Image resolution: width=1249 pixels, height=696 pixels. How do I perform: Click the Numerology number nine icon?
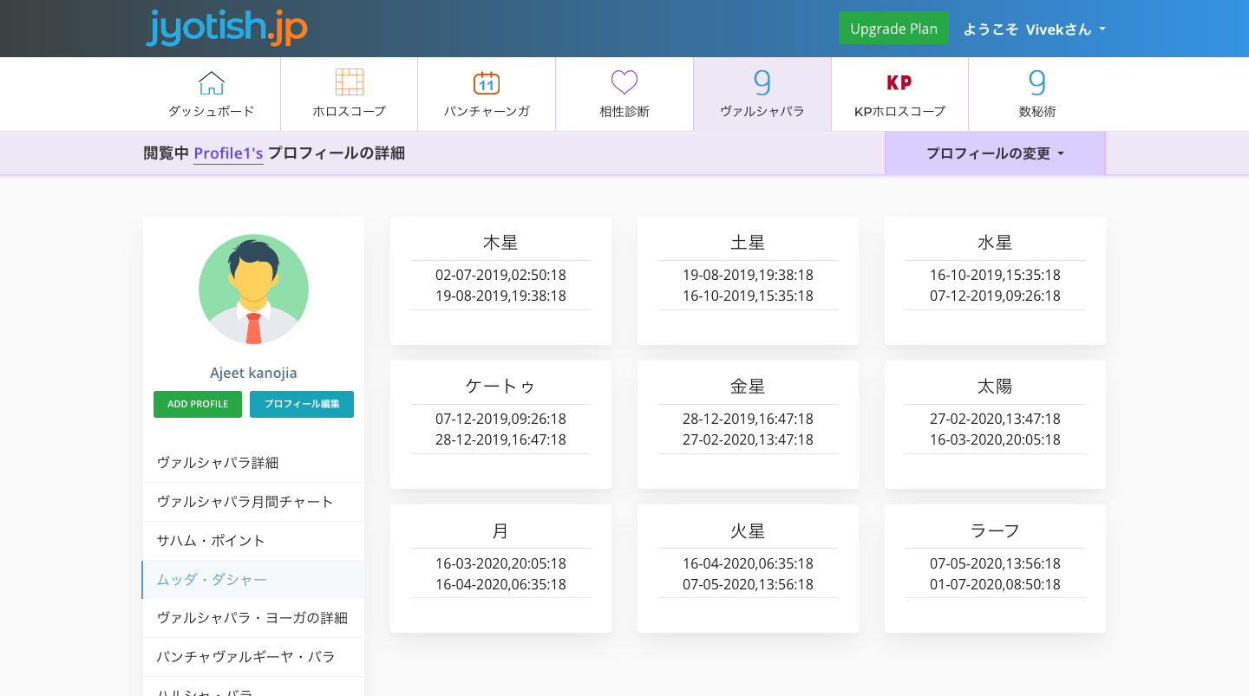coord(1036,82)
